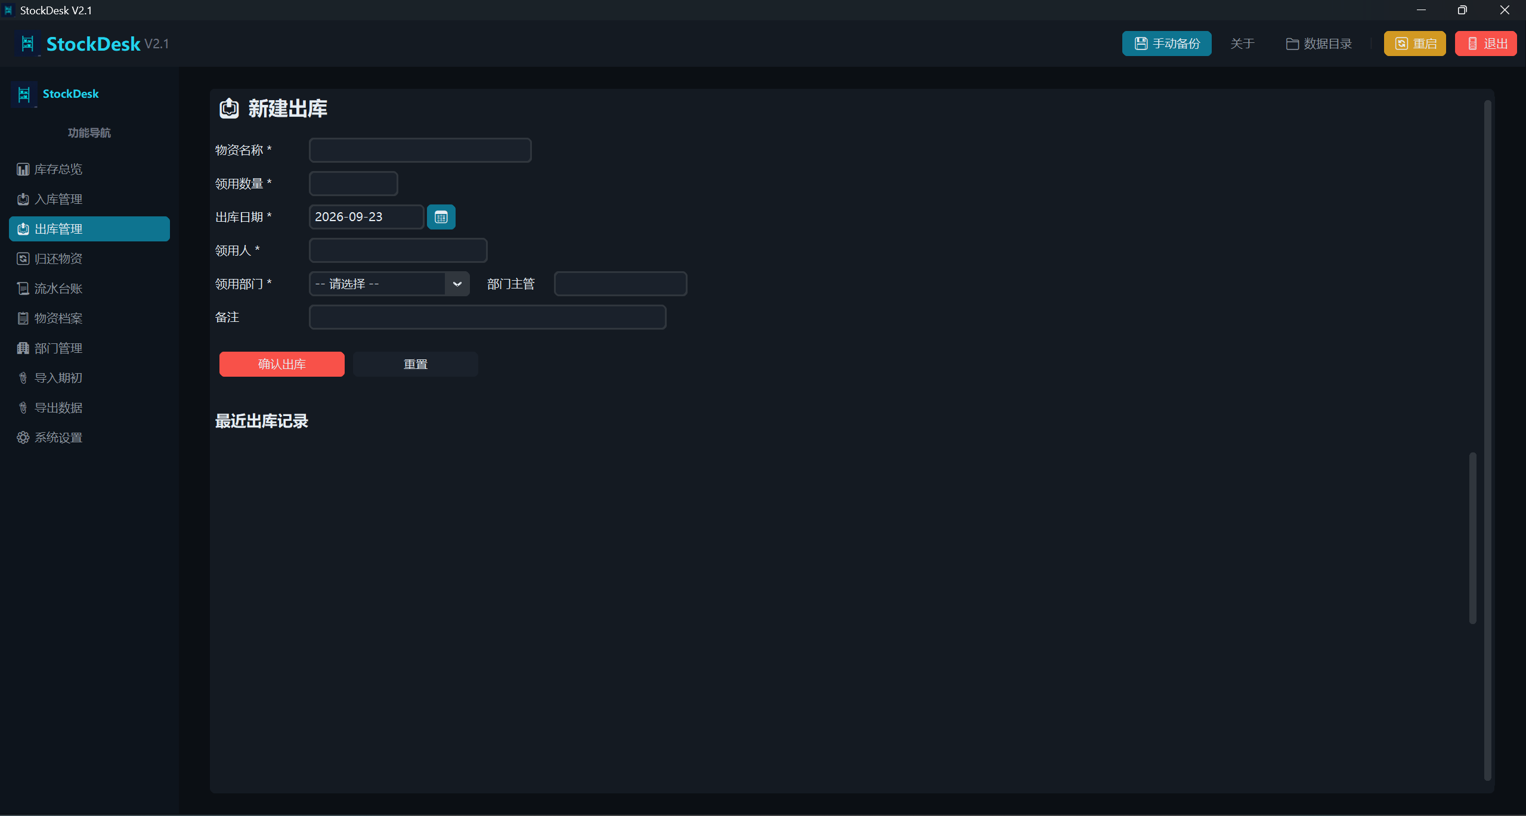Open 流水台账 ledger icon in sidebar
Image resolution: width=1526 pixels, height=816 pixels.
[x=23, y=288]
